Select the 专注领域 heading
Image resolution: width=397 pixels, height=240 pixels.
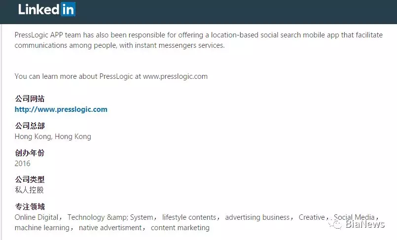(30, 206)
